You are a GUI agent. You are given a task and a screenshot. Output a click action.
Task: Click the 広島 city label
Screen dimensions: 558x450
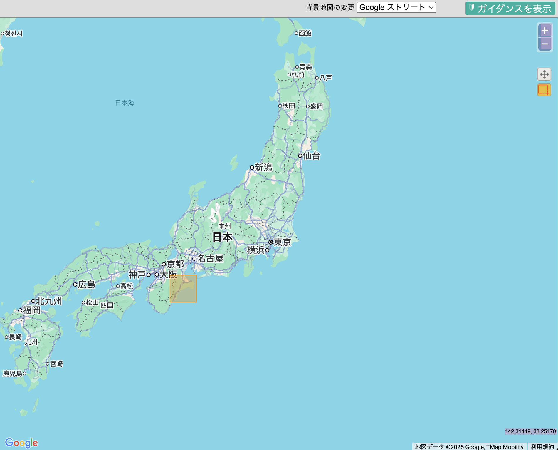point(87,284)
